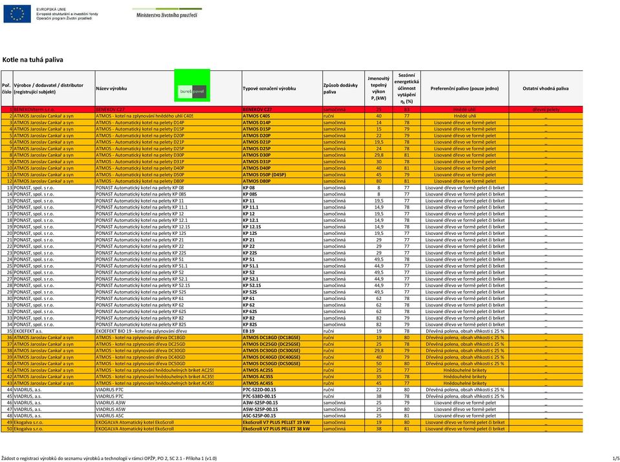This screenshot has height=462, width=620.
Task: Select 'EkoScroll V7 PLUS PELLET 19 kW'
Action: tap(282, 422)
